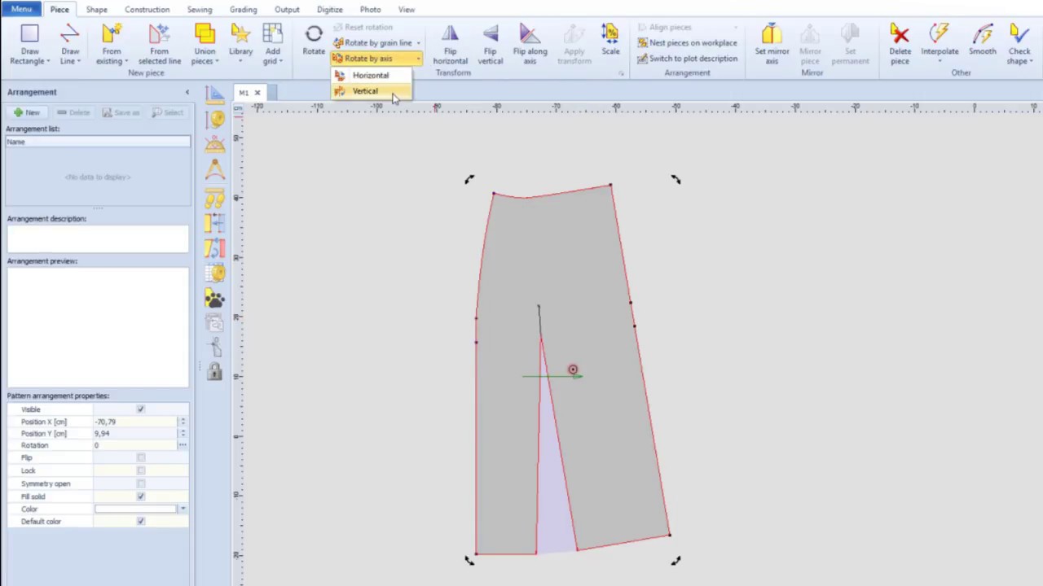The height and width of the screenshot is (586, 1043).
Task: Click the Position X spinner arrows
Action: point(183,422)
